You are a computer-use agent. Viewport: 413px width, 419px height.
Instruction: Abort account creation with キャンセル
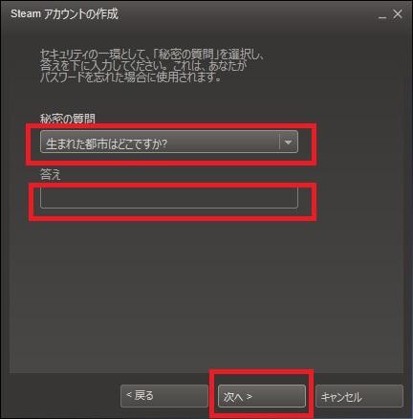point(359,396)
